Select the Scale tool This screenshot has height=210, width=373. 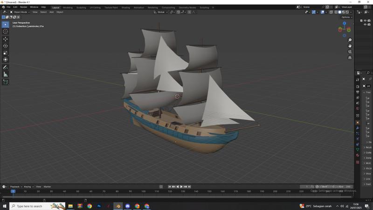(5, 53)
